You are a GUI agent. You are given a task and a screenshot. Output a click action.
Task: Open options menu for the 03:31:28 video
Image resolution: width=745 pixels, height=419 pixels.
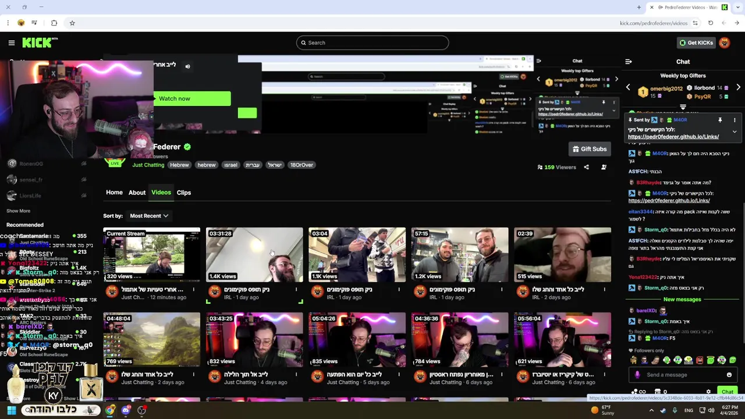[296, 289]
